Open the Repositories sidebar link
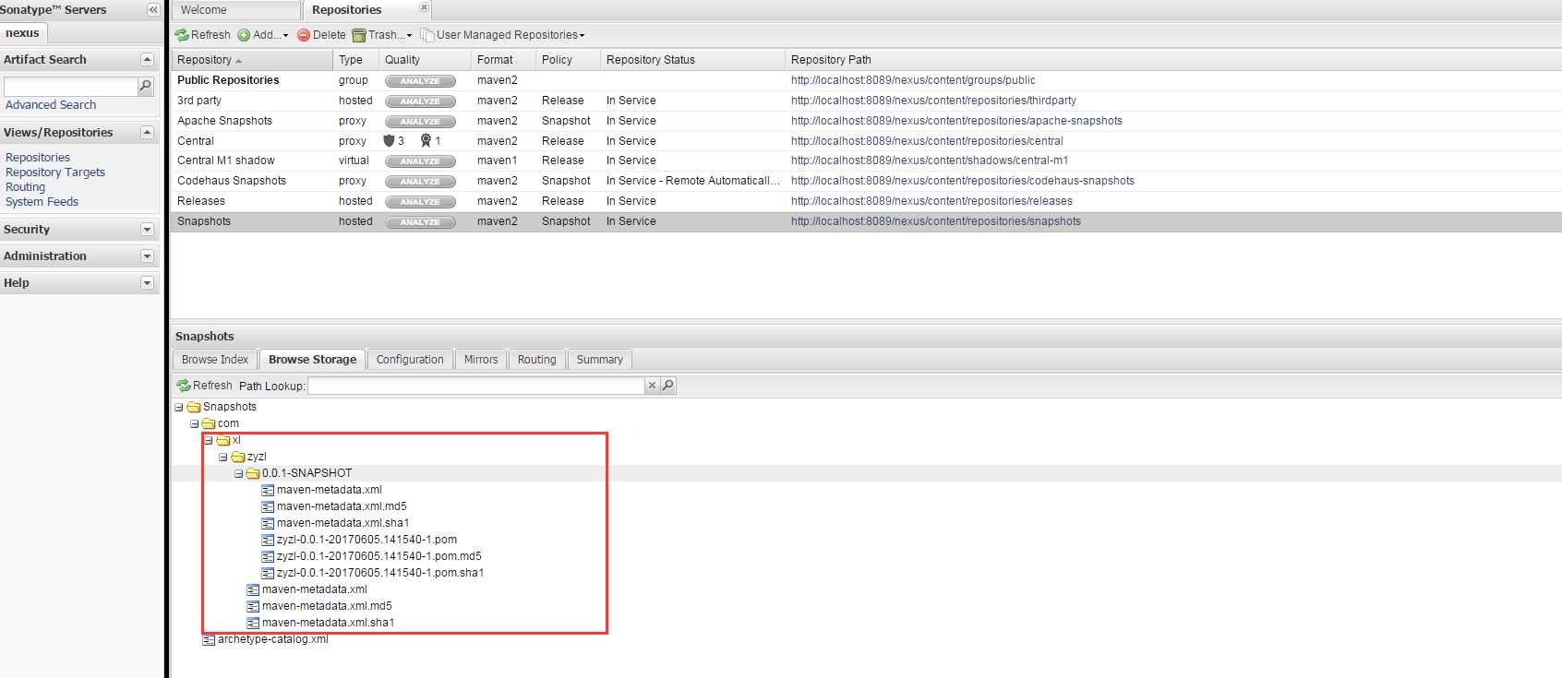1562x678 pixels. point(38,158)
